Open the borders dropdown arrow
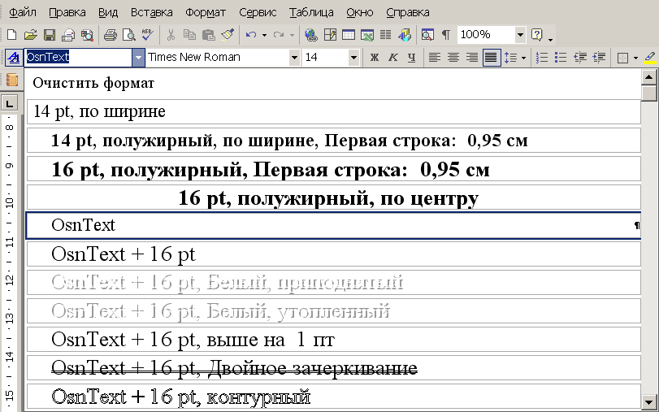 [635, 58]
